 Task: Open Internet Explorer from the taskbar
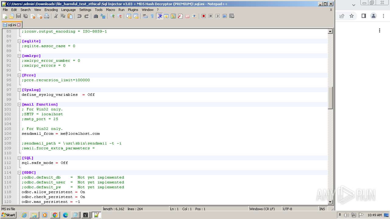tap(24, 215)
